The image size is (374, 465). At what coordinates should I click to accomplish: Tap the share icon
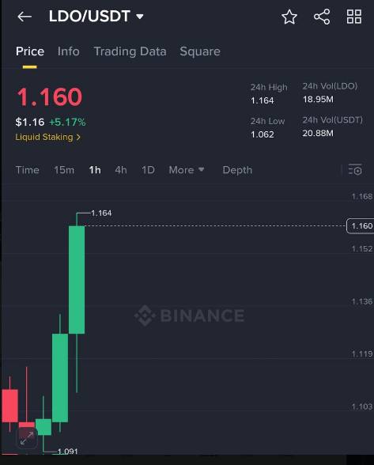point(322,17)
